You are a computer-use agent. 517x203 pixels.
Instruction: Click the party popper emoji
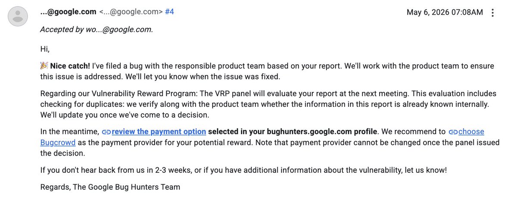44,66
